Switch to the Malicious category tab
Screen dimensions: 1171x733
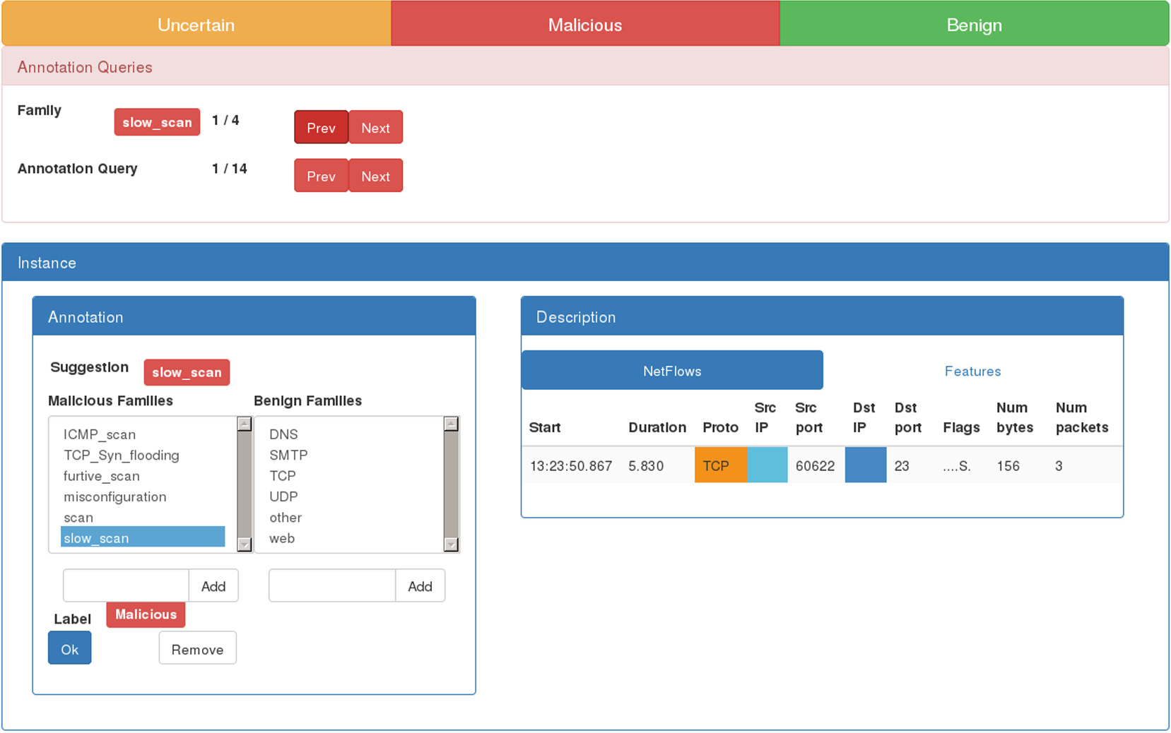(584, 25)
